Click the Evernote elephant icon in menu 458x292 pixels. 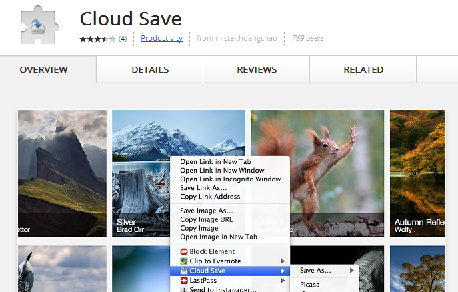pyautogui.click(x=184, y=261)
